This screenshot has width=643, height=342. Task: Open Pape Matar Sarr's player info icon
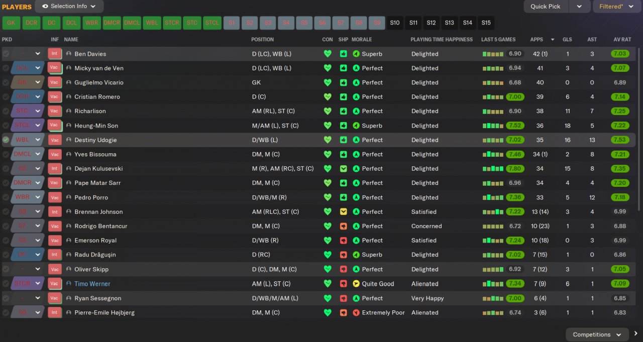tap(69, 183)
